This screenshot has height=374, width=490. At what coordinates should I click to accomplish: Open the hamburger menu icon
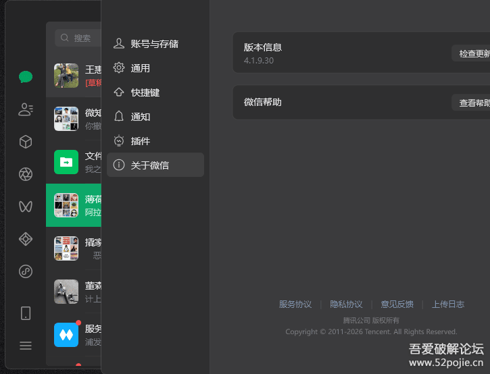pos(26,346)
